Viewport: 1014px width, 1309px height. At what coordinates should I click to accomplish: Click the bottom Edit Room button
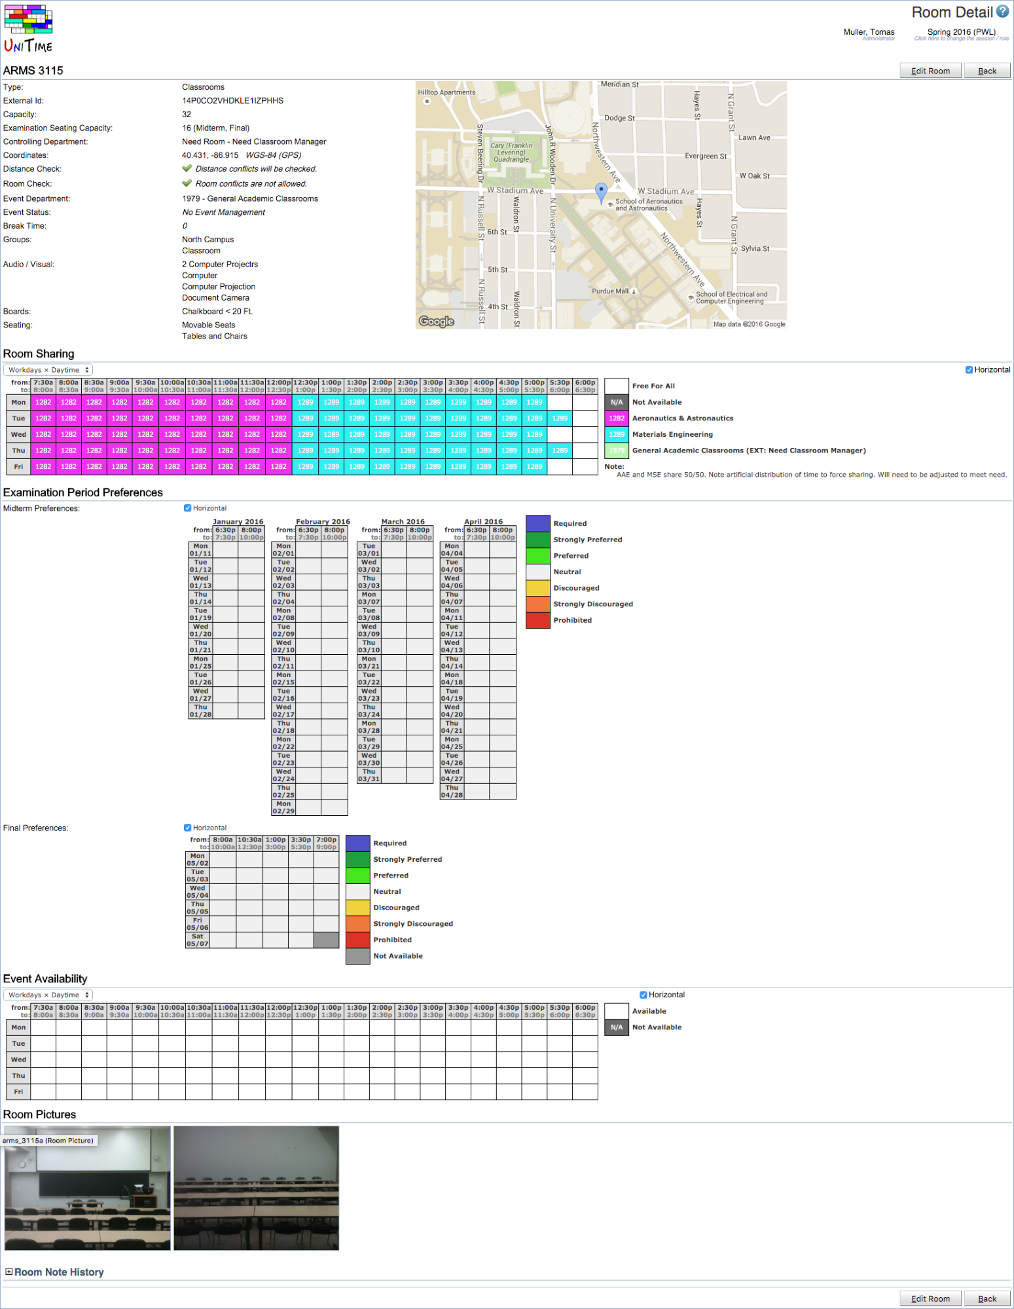[x=930, y=1299]
